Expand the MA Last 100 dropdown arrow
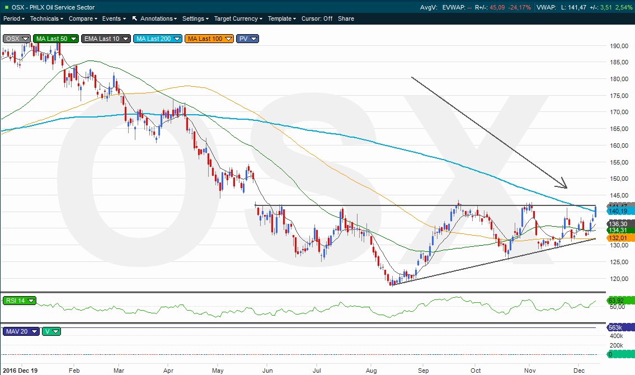635x375 pixels. coord(228,39)
